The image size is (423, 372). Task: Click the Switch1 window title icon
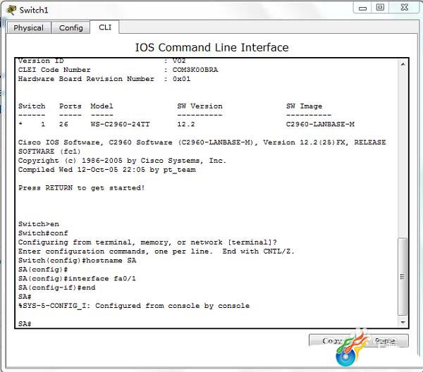tap(11, 10)
